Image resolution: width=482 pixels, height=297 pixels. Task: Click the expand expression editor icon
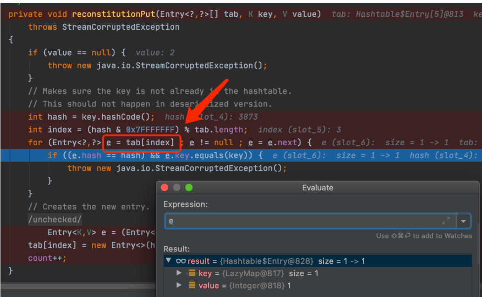pyautogui.click(x=446, y=221)
